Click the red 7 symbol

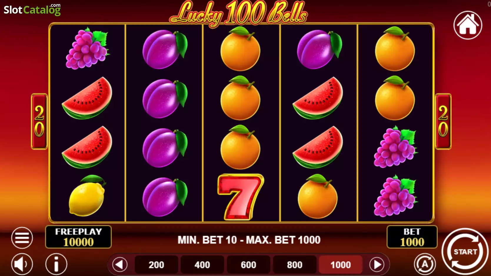click(x=240, y=197)
